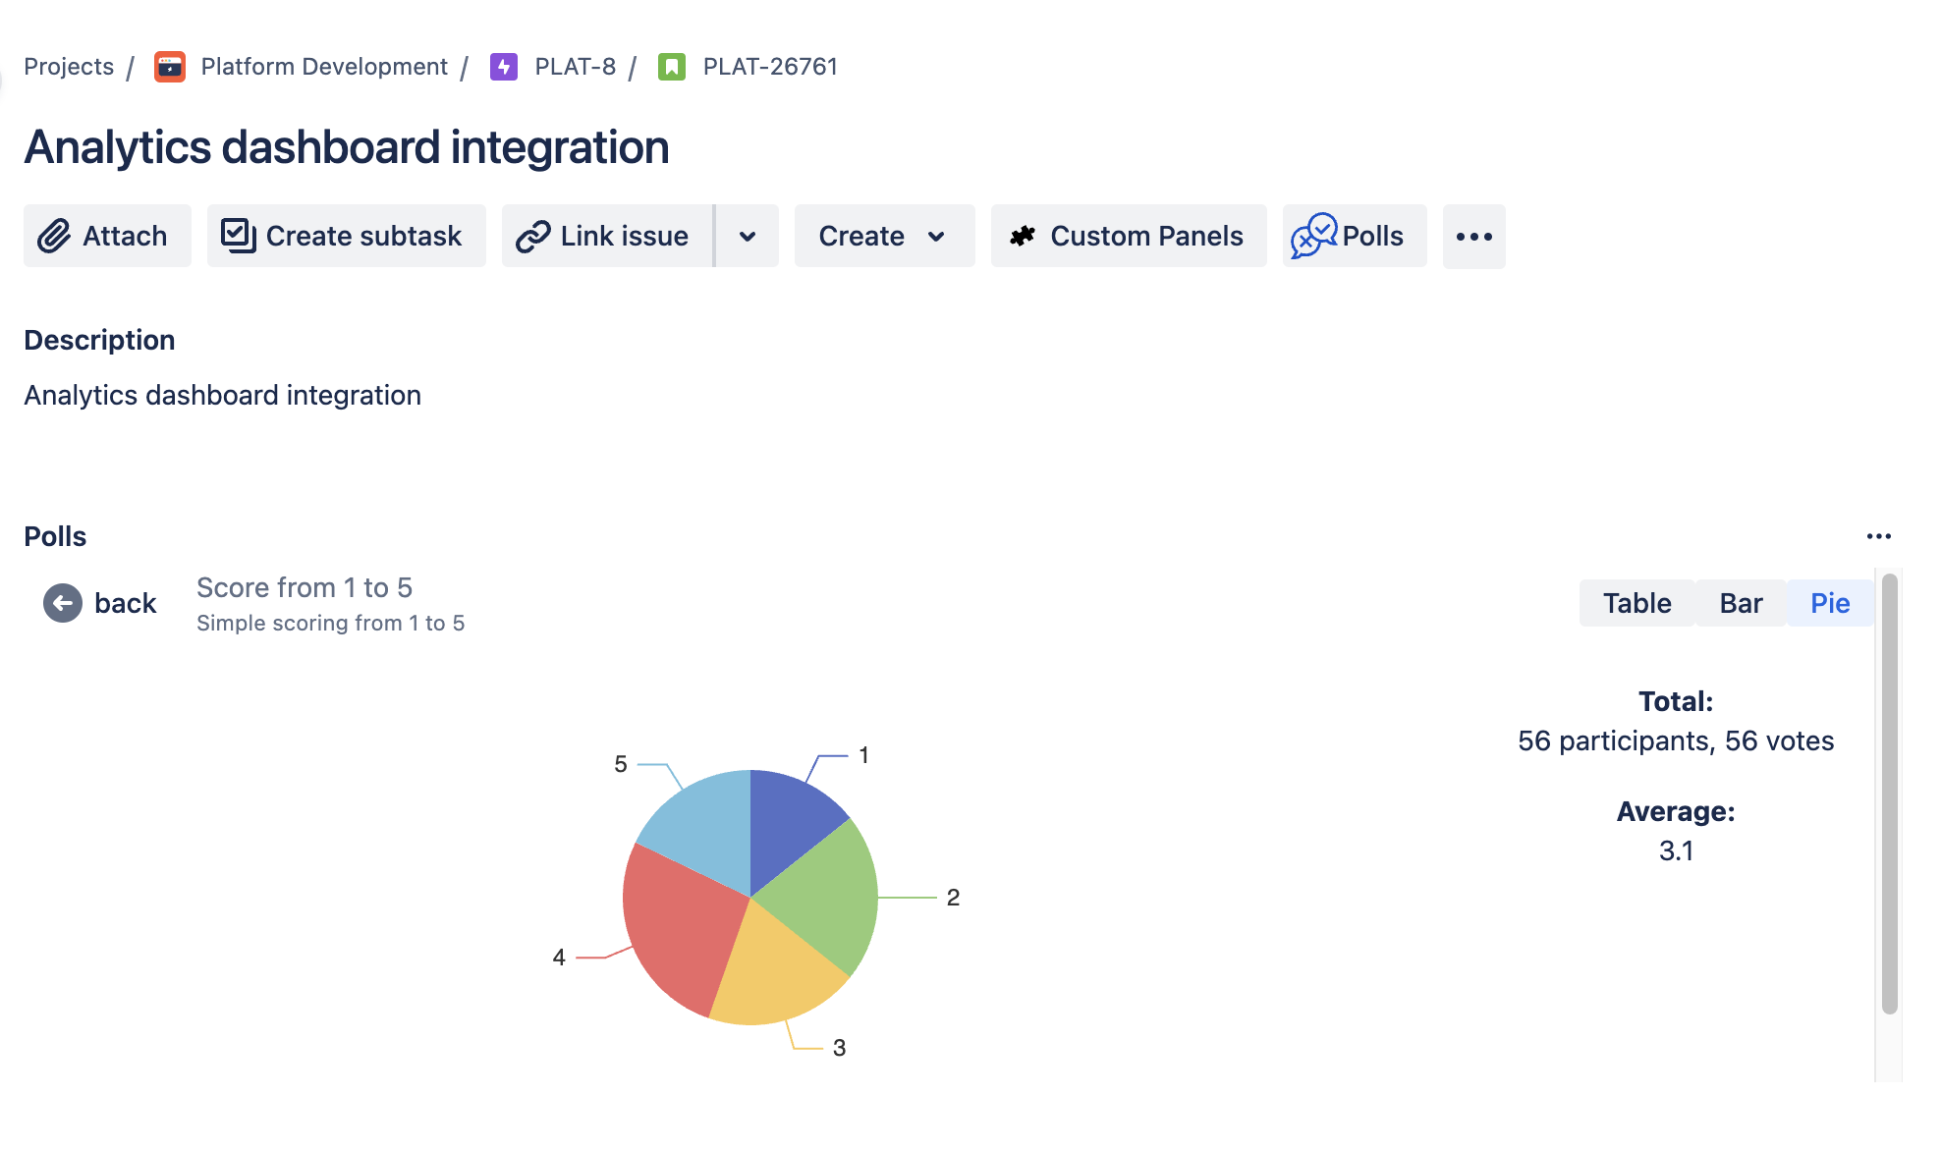This screenshot has height=1151, width=1941.
Task: Go back using the back arrow button
Action: pos(62,602)
